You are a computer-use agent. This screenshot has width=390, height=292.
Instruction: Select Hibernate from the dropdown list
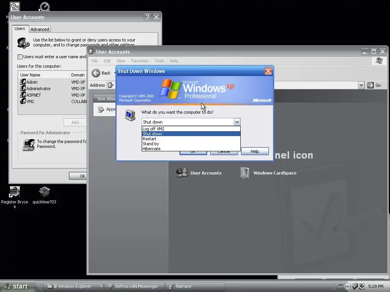[191, 149]
